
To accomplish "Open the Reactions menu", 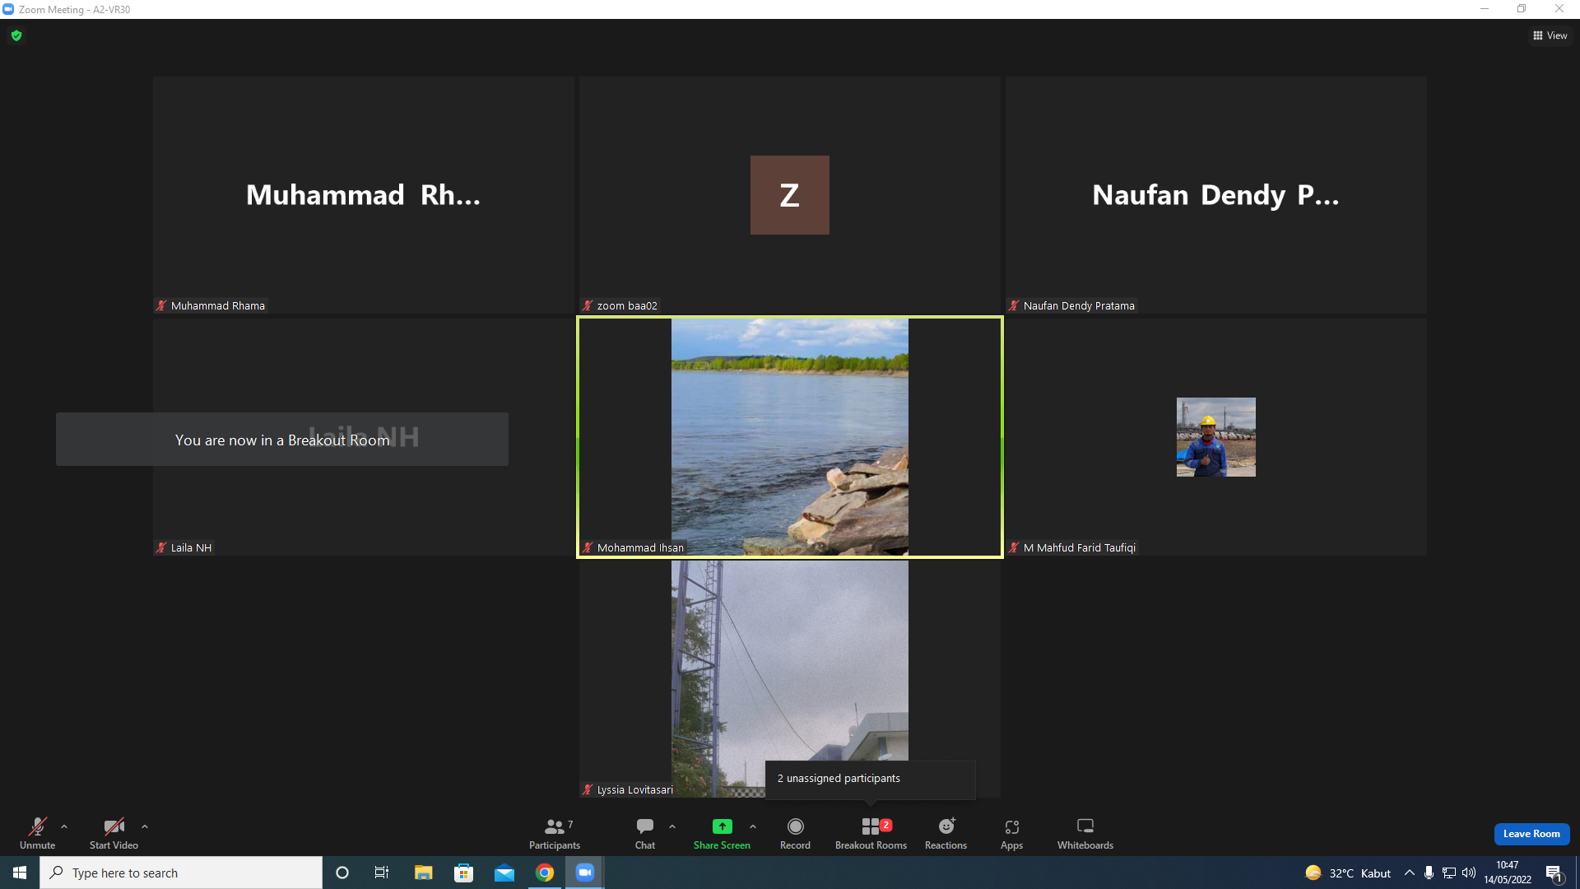I will click(x=946, y=833).
